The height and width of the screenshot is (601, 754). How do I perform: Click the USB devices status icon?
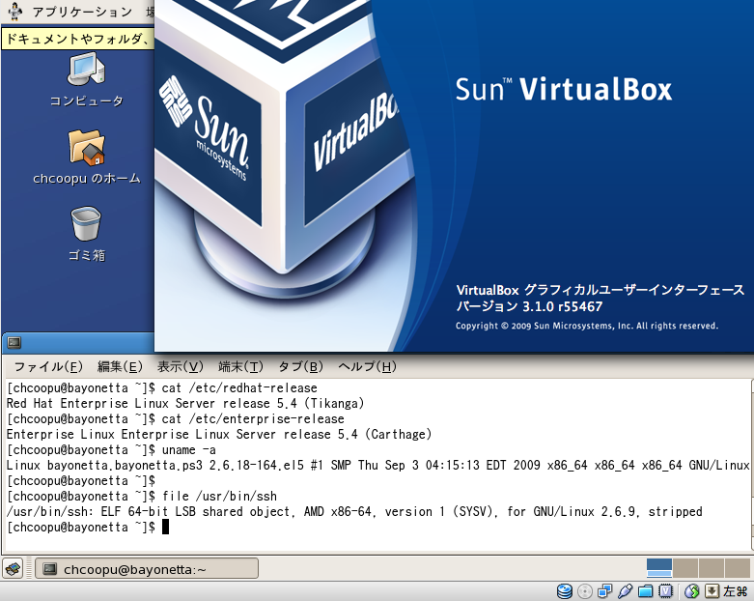[x=626, y=591]
